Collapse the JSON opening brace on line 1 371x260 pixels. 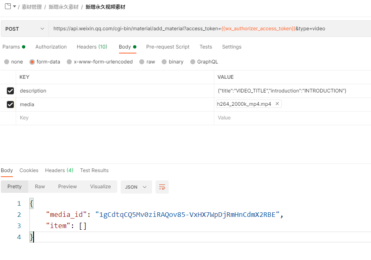(x=32, y=204)
